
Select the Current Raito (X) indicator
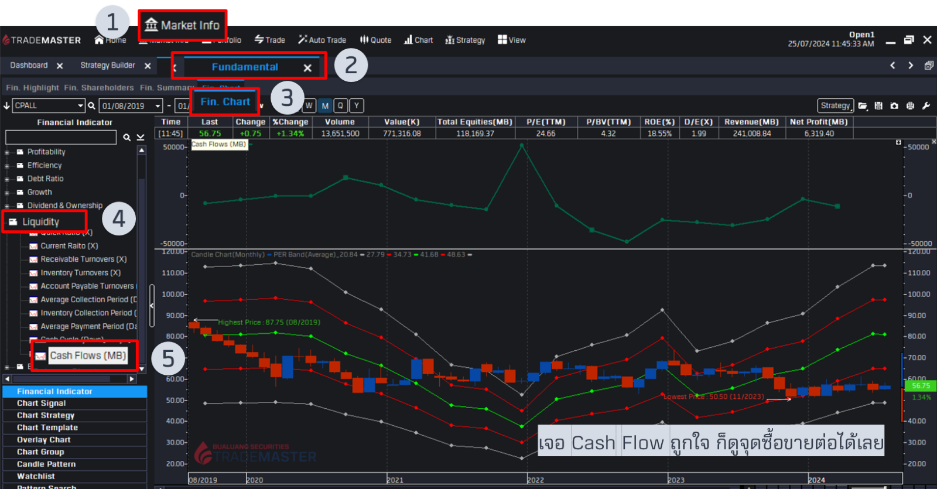69,246
